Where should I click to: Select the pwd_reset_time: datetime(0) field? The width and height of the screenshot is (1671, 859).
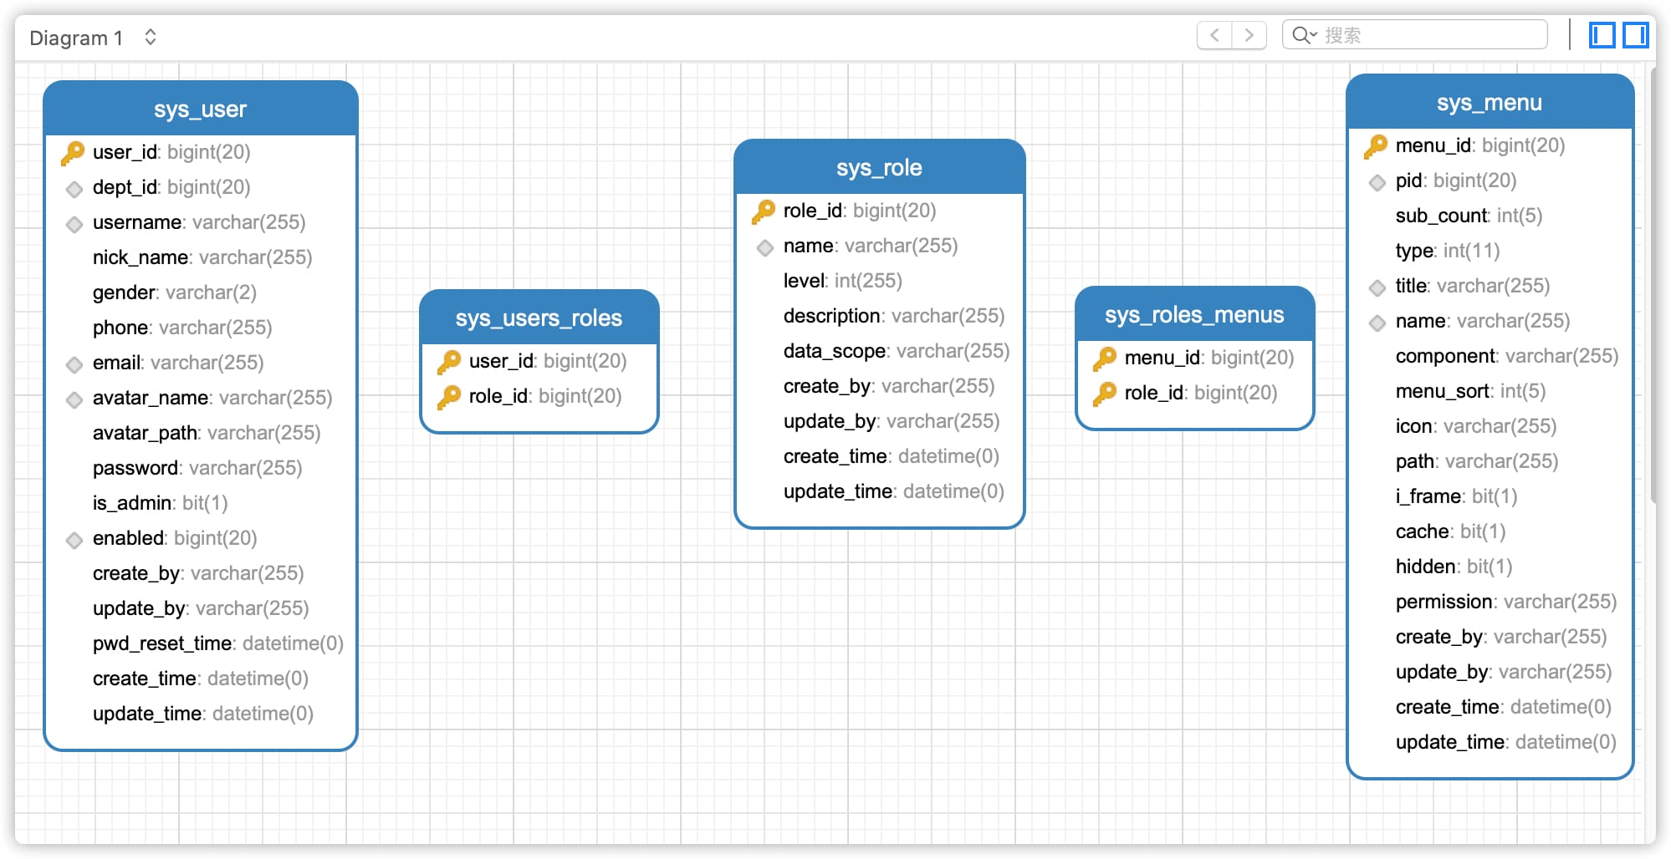[218, 643]
